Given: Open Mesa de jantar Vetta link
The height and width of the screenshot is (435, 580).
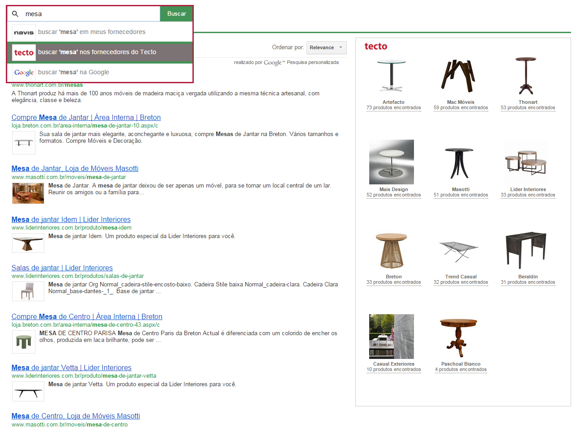Looking at the screenshot, I should (x=72, y=367).
